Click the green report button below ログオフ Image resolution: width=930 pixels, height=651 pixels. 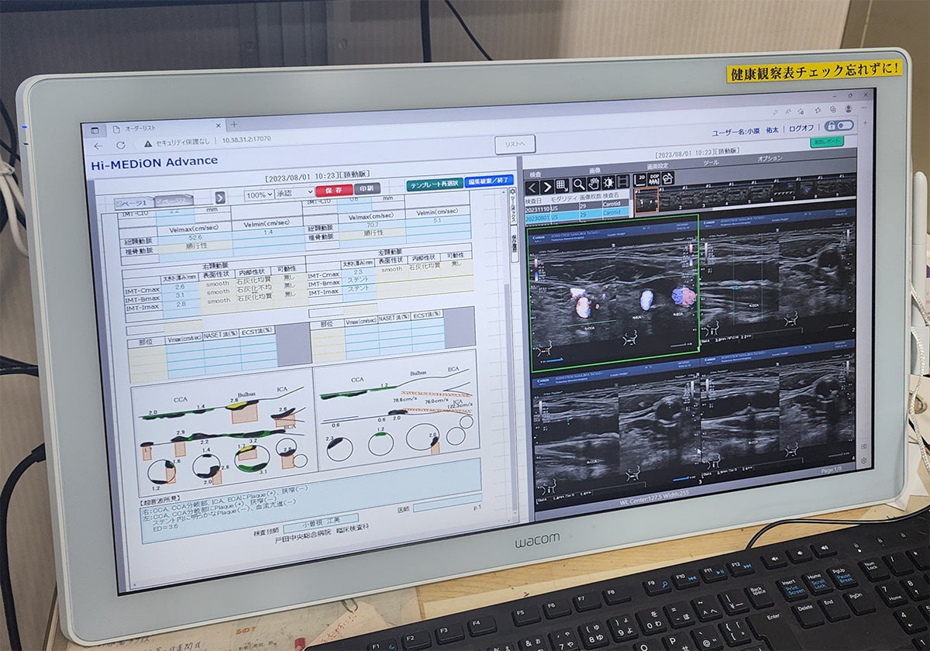coord(827,141)
